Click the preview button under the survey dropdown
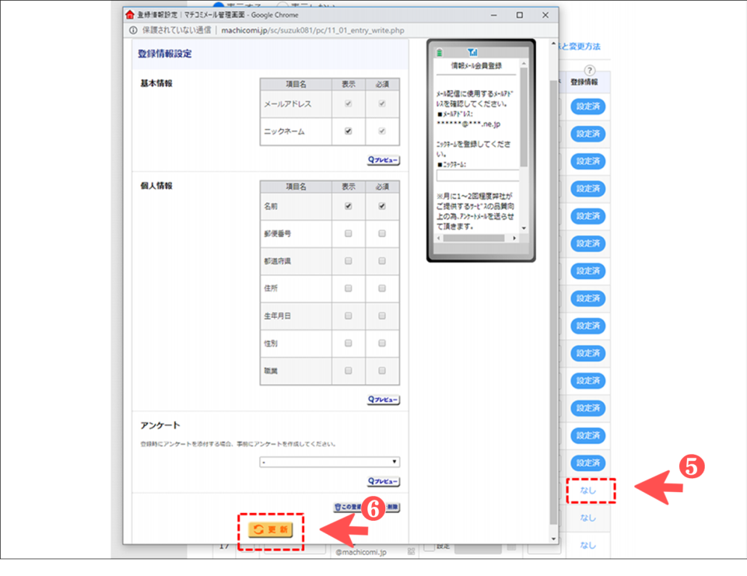This screenshot has width=747, height=576. 383,482
